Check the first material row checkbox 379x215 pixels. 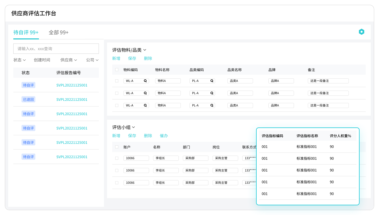click(x=117, y=81)
